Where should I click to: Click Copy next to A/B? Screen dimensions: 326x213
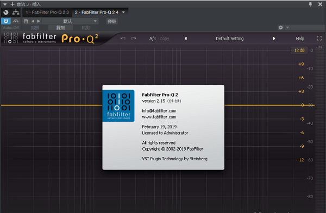click(164, 39)
